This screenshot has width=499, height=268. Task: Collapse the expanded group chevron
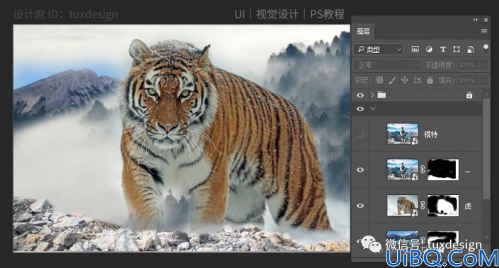372,109
